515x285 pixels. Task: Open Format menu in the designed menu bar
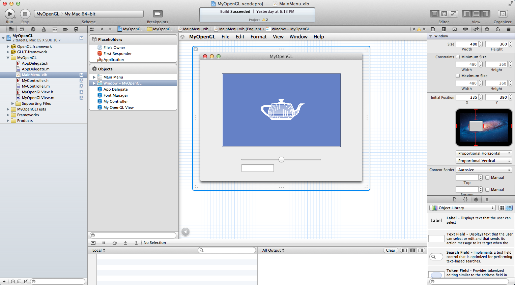coord(258,37)
